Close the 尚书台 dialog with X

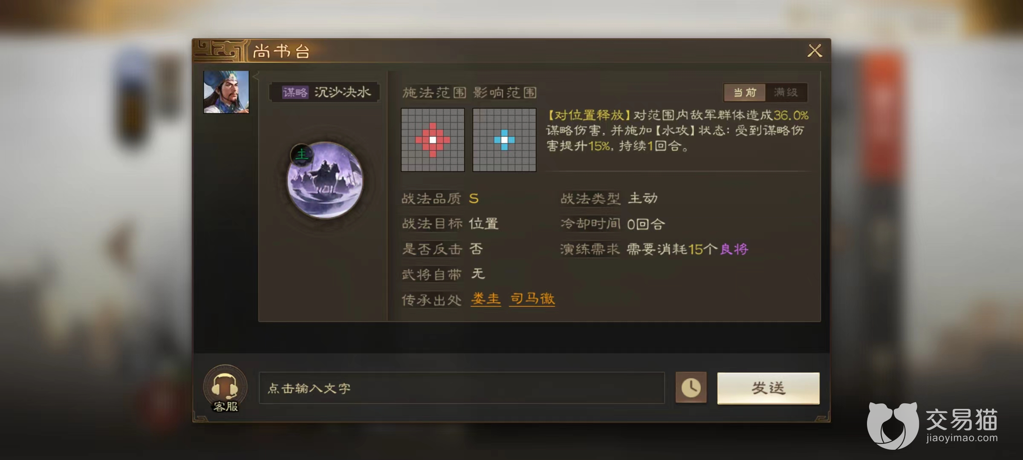815,51
